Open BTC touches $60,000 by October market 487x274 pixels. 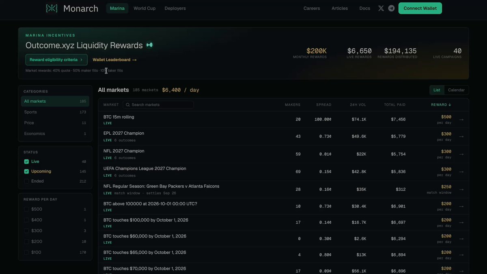coord(145,236)
